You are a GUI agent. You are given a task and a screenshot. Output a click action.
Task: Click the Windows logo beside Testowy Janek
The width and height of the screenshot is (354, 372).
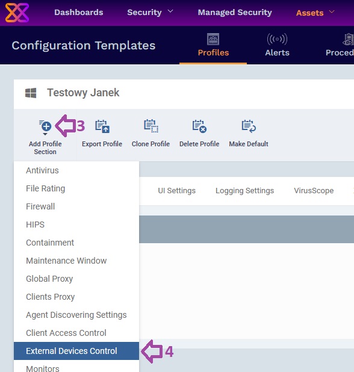(31, 93)
